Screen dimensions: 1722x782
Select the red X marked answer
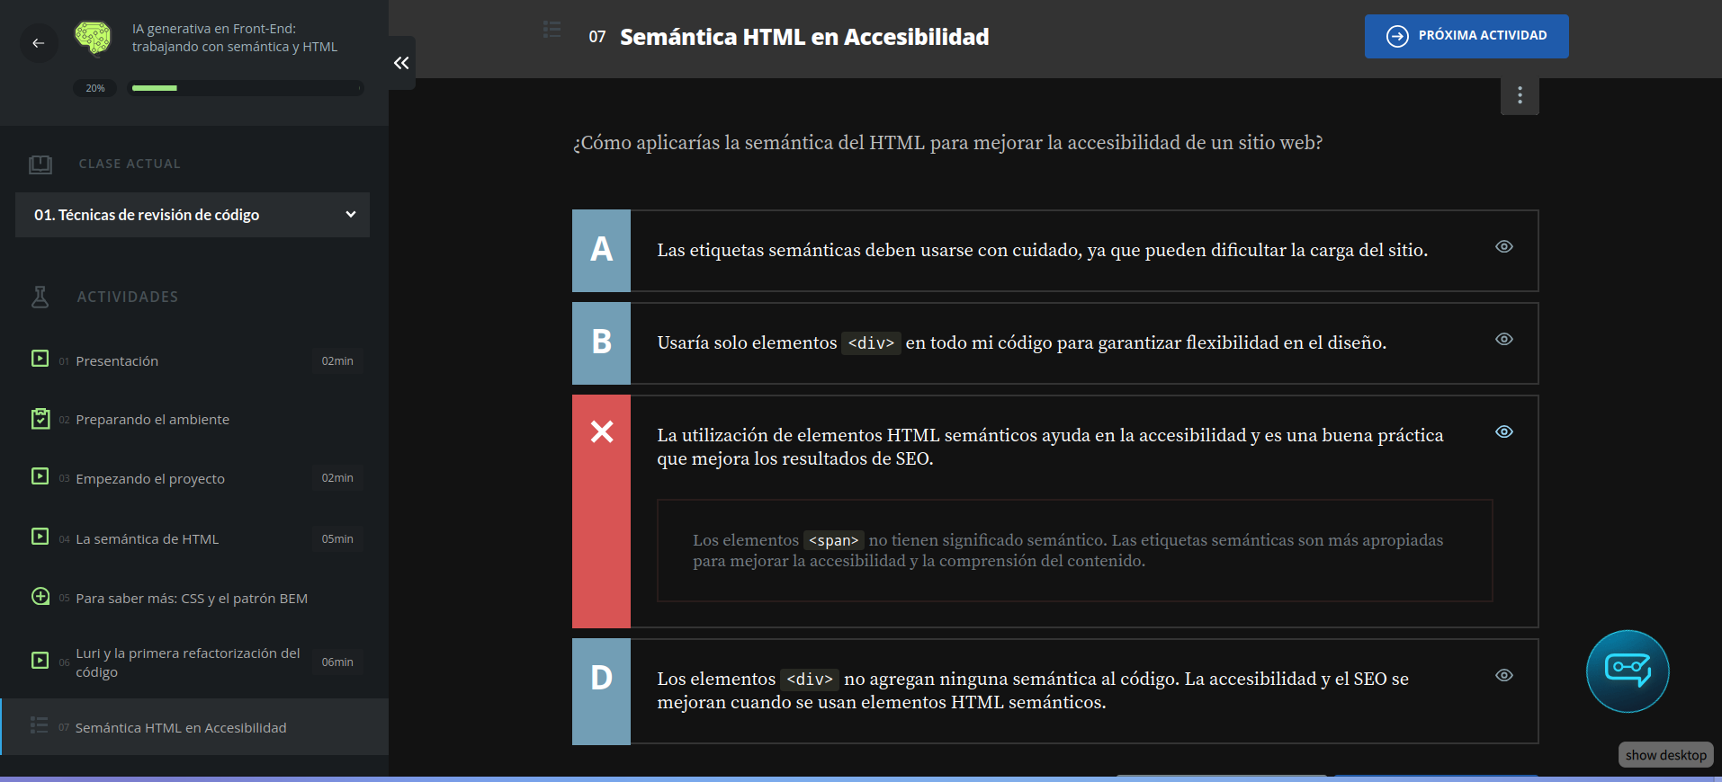point(1055,511)
